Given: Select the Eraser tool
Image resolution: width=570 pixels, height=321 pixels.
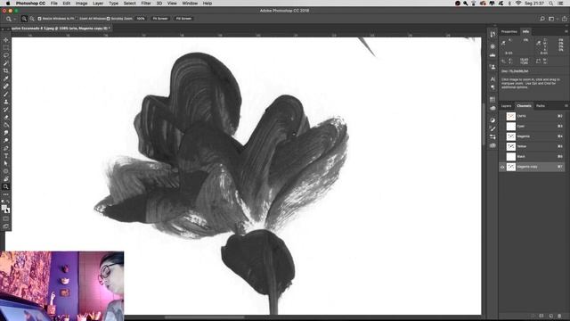Looking at the screenshot, I should [6, 117].
